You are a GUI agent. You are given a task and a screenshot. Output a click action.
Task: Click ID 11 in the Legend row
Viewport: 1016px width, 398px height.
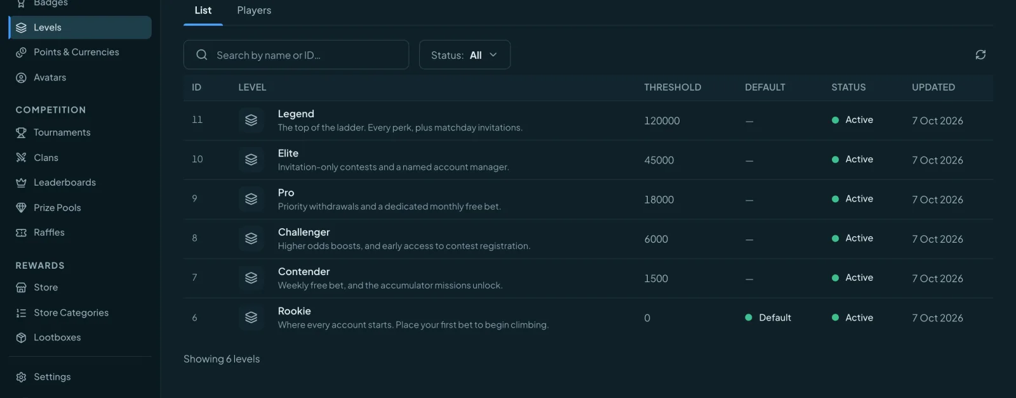[x=197, y=119]
